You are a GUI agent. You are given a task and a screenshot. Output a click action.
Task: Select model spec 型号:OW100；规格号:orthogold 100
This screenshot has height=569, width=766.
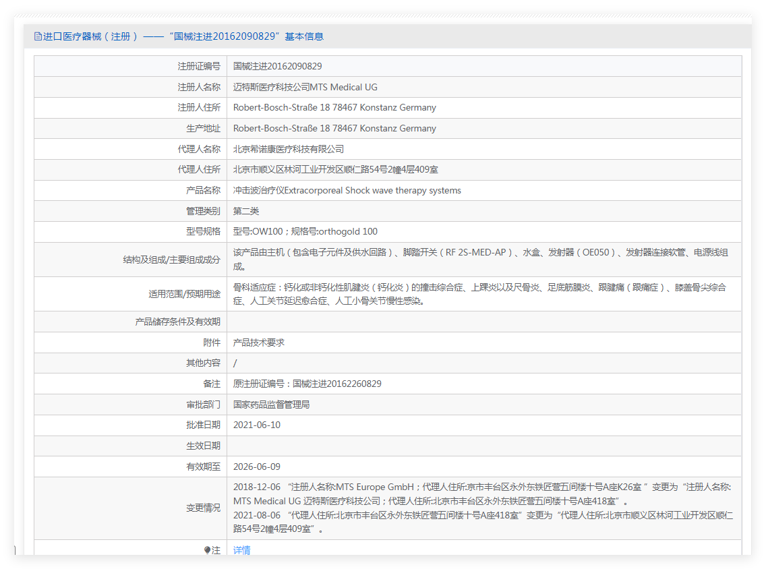(305, 231)
